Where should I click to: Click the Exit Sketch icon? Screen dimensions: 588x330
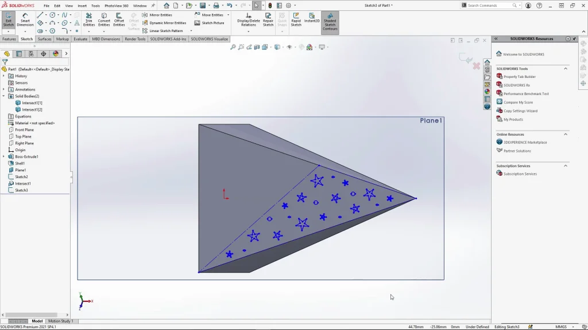pyautogui.click(x=8, y=19)
